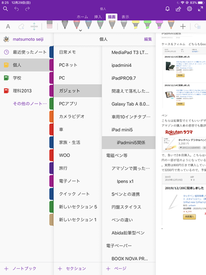Open the Abida鉛筆型ペン page
The image size is (206, 275).
129,233
